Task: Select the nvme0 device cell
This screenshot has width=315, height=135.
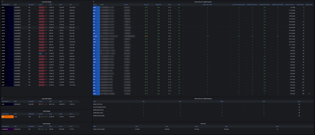Action: [x=96, y=36]
